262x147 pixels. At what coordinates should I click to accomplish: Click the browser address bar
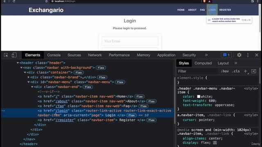[x=124, y=1]
